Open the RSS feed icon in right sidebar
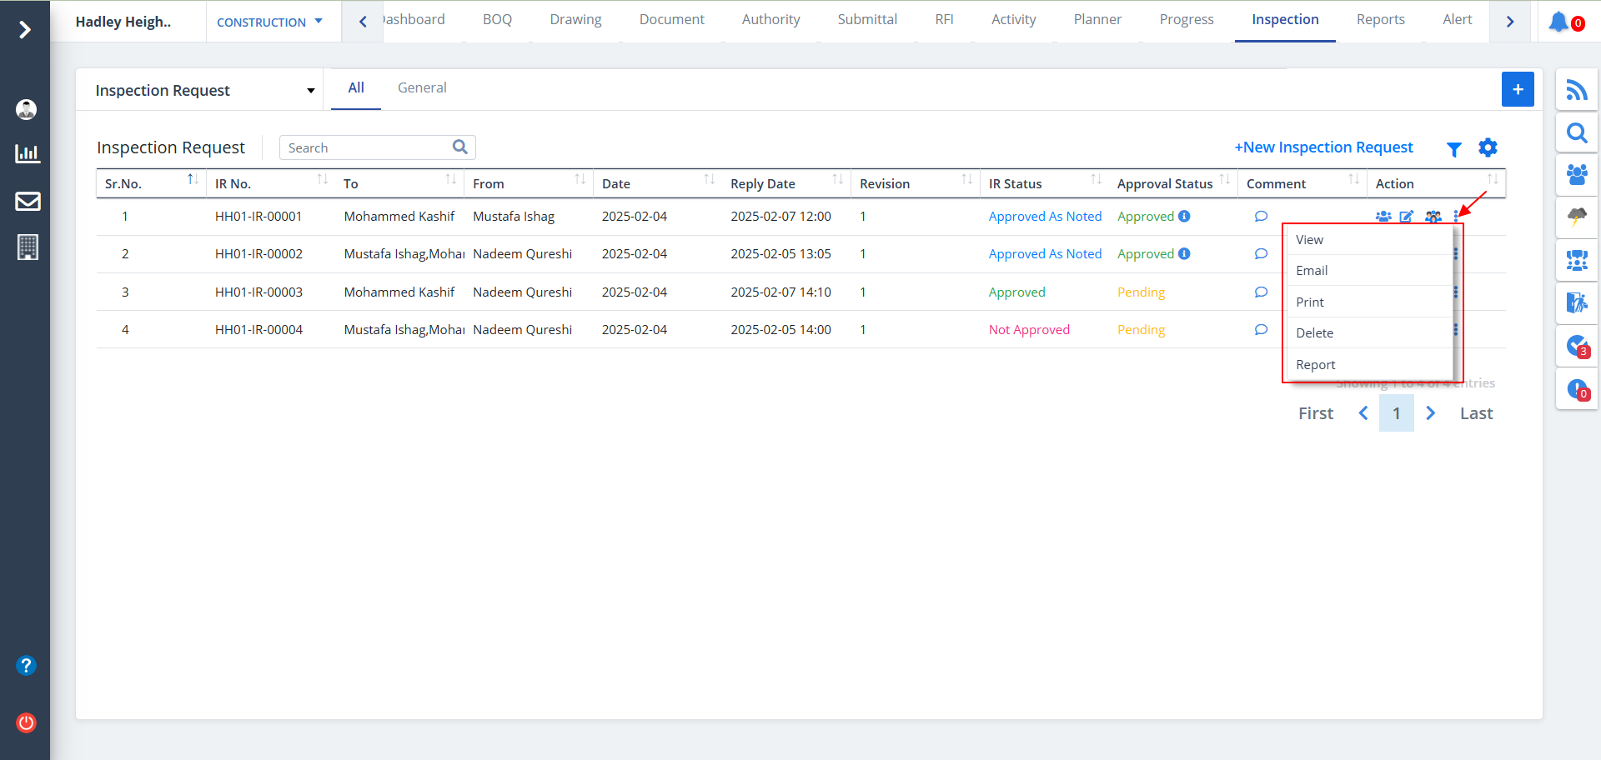This screenshot has height=760, width=1601. tap(1576, 90)
